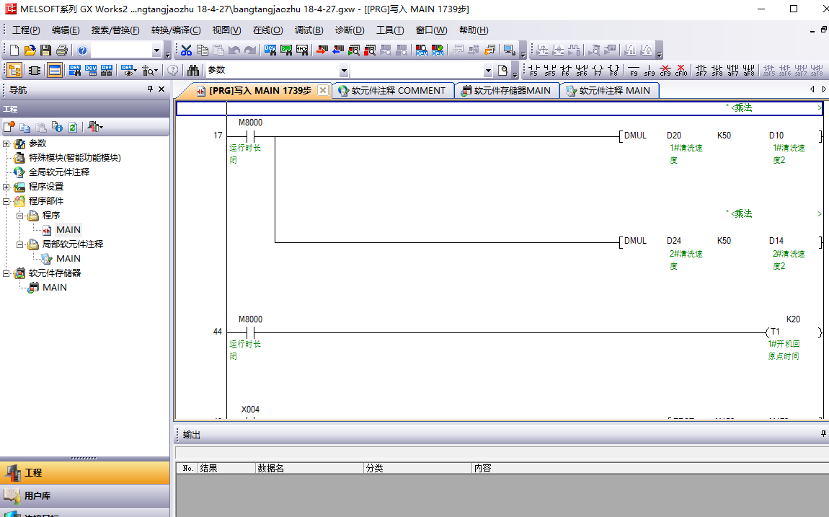829x517 pixels.
Task: Toggle the Output window display button
Action: click(x=54, y=70)
